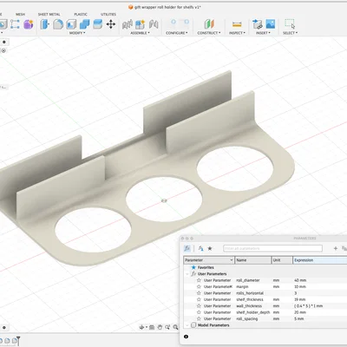
Task: Click the plus icon to add parameter
Action: tap(336, 248)
